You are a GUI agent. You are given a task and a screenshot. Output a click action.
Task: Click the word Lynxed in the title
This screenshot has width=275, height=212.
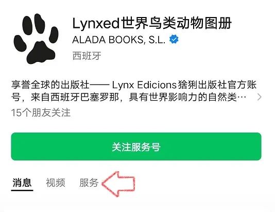96,24
